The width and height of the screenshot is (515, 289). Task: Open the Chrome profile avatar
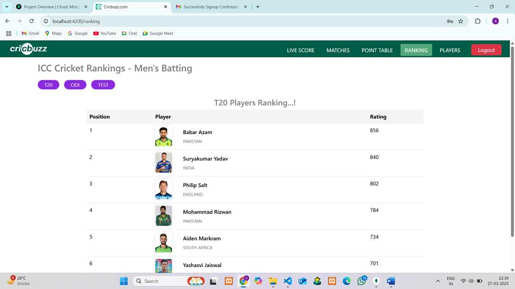(x=495, y=21)
